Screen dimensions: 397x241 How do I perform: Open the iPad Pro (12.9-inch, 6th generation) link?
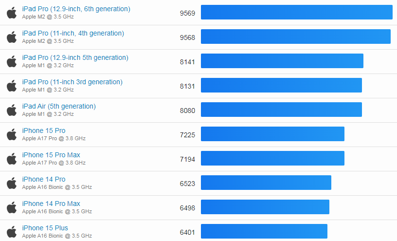point(76,9)
